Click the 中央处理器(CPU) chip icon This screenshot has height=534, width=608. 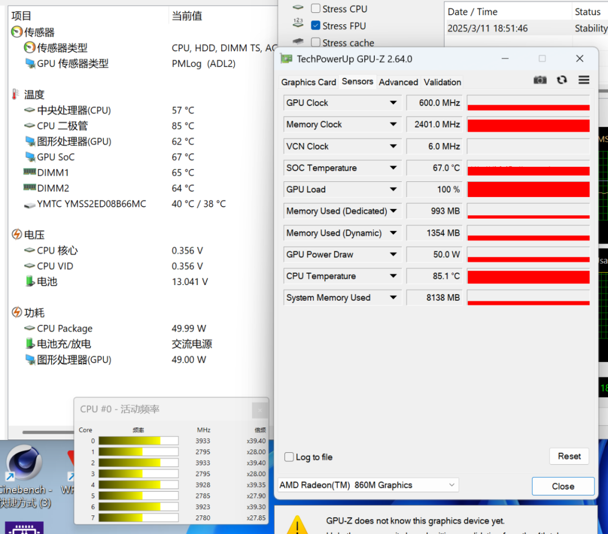click(x=29, y=110)
